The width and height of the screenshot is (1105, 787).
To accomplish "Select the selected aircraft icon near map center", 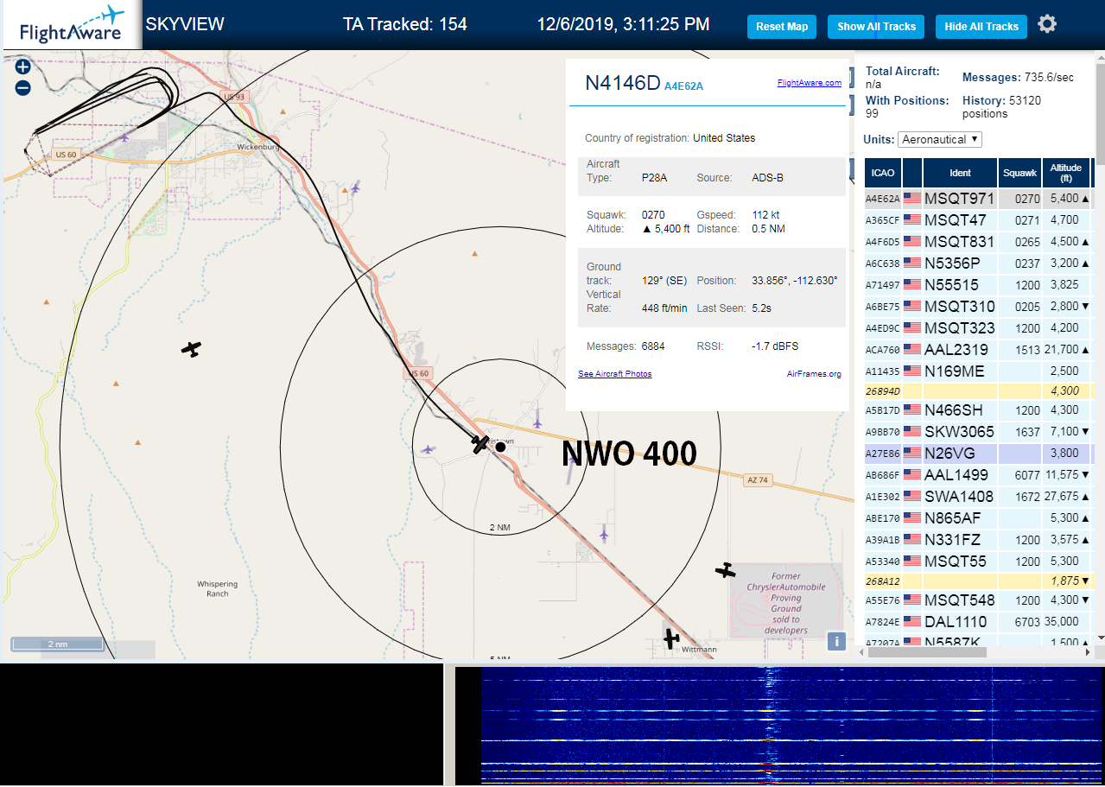I will [x=480, y=444].
